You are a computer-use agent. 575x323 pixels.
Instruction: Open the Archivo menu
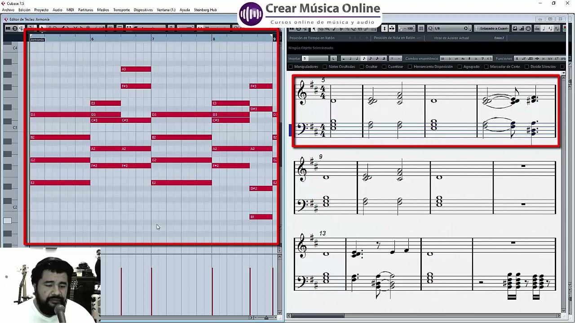[x=8, y=10]
